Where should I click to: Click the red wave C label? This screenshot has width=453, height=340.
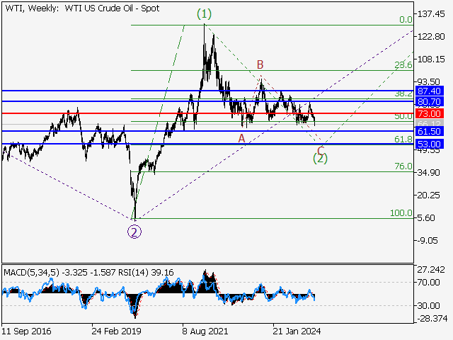pos(321,149)
